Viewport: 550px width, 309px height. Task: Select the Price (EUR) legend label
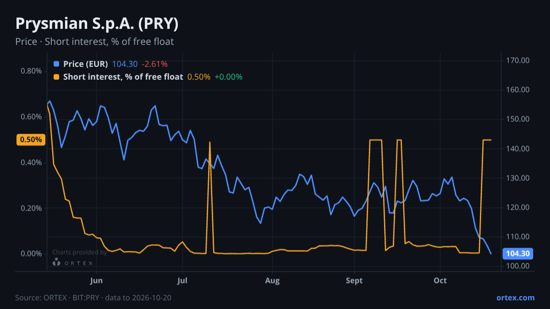86,64
